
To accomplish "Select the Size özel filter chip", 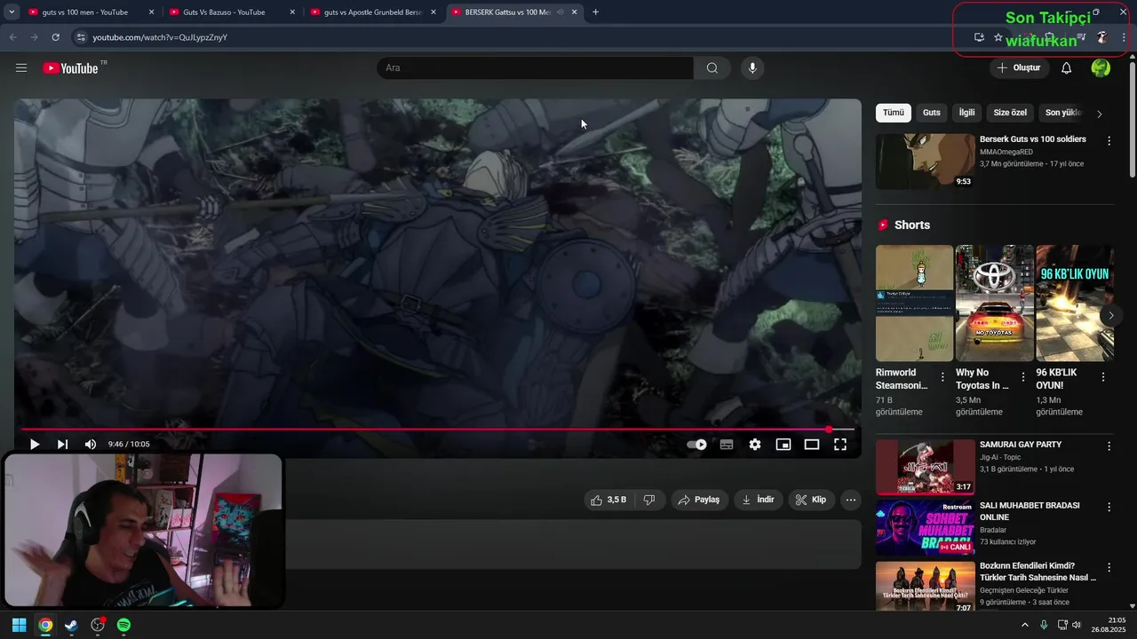I will (1010, 113).
